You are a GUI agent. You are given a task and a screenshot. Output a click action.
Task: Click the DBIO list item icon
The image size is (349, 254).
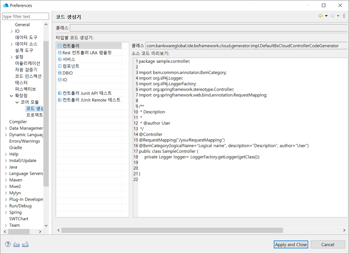click(60, 73)
